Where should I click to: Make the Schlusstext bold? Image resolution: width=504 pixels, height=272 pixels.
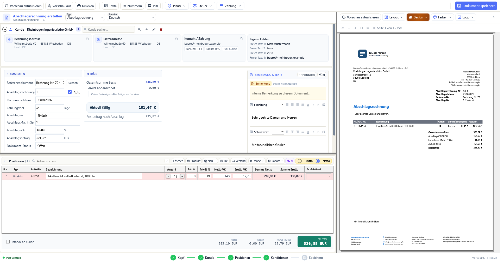coord(318,132)
